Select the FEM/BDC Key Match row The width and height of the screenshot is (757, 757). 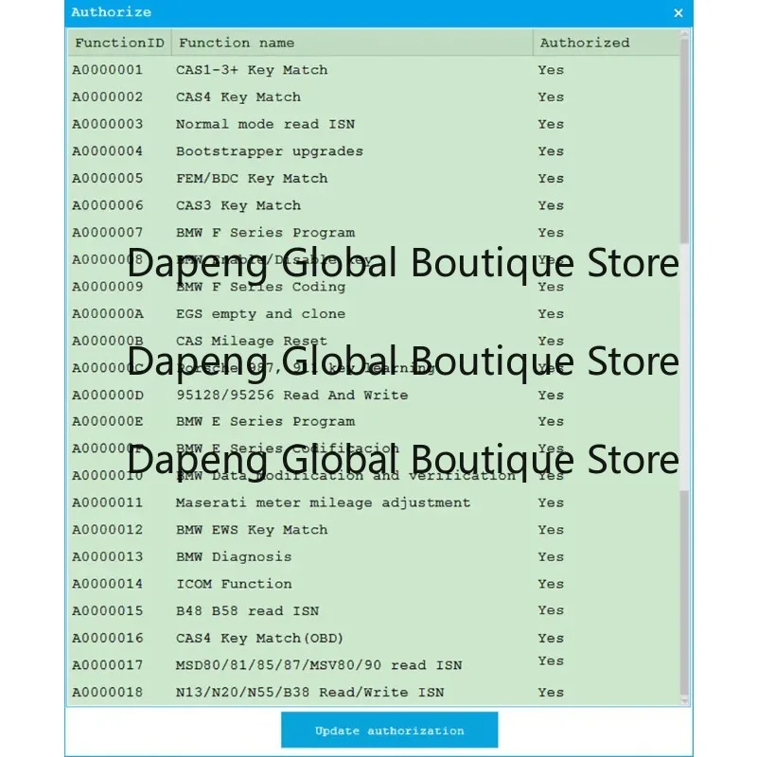[374, 178]
